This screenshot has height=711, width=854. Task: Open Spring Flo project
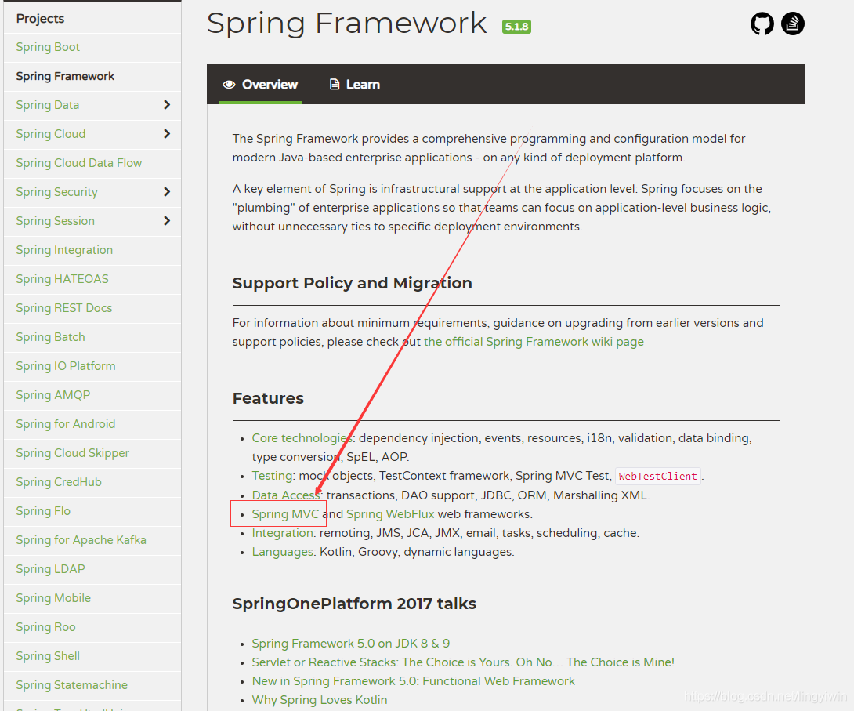click(43, 511)
